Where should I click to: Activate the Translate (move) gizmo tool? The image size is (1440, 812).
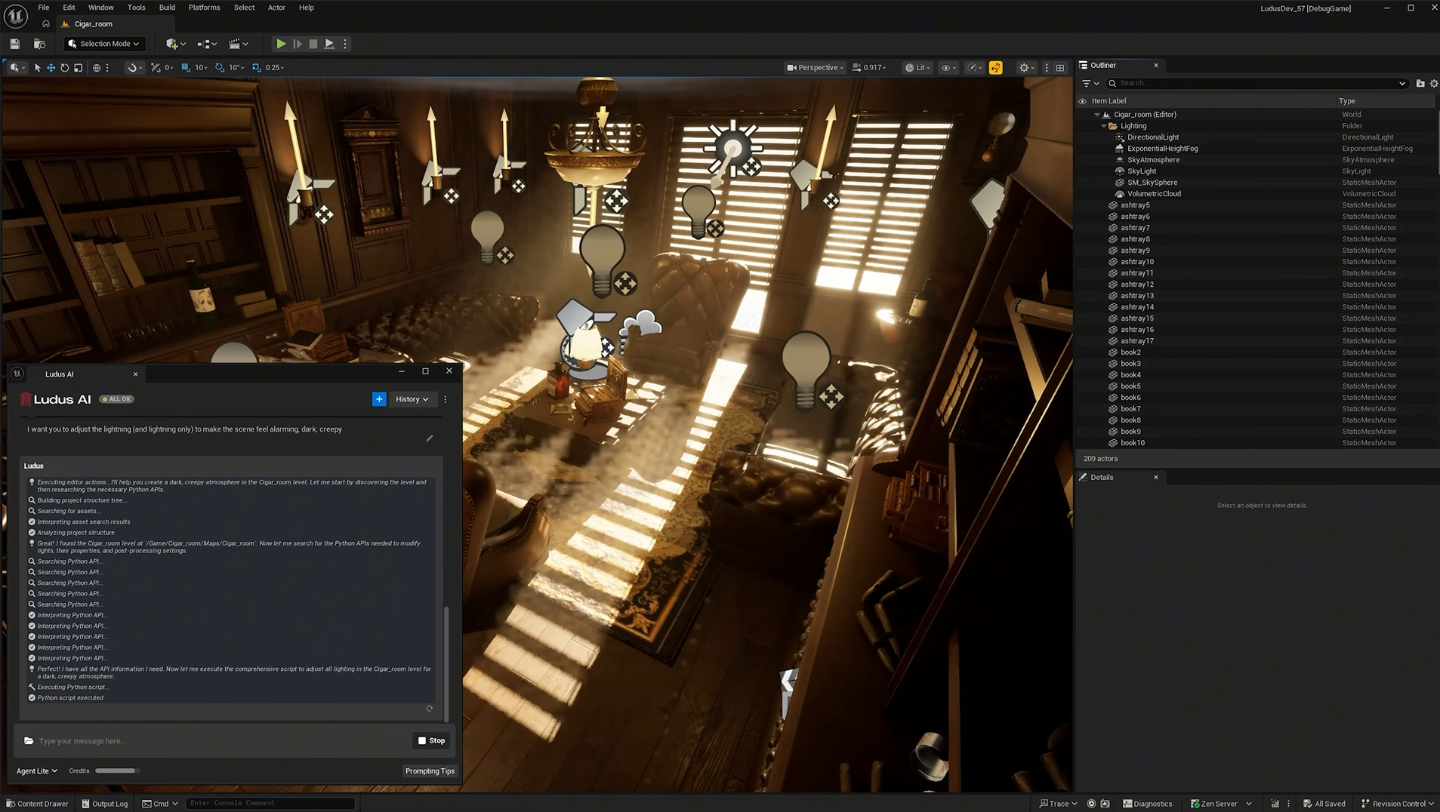pos(51,67)
